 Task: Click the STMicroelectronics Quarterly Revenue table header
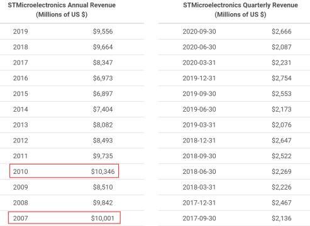coord(240,9)
